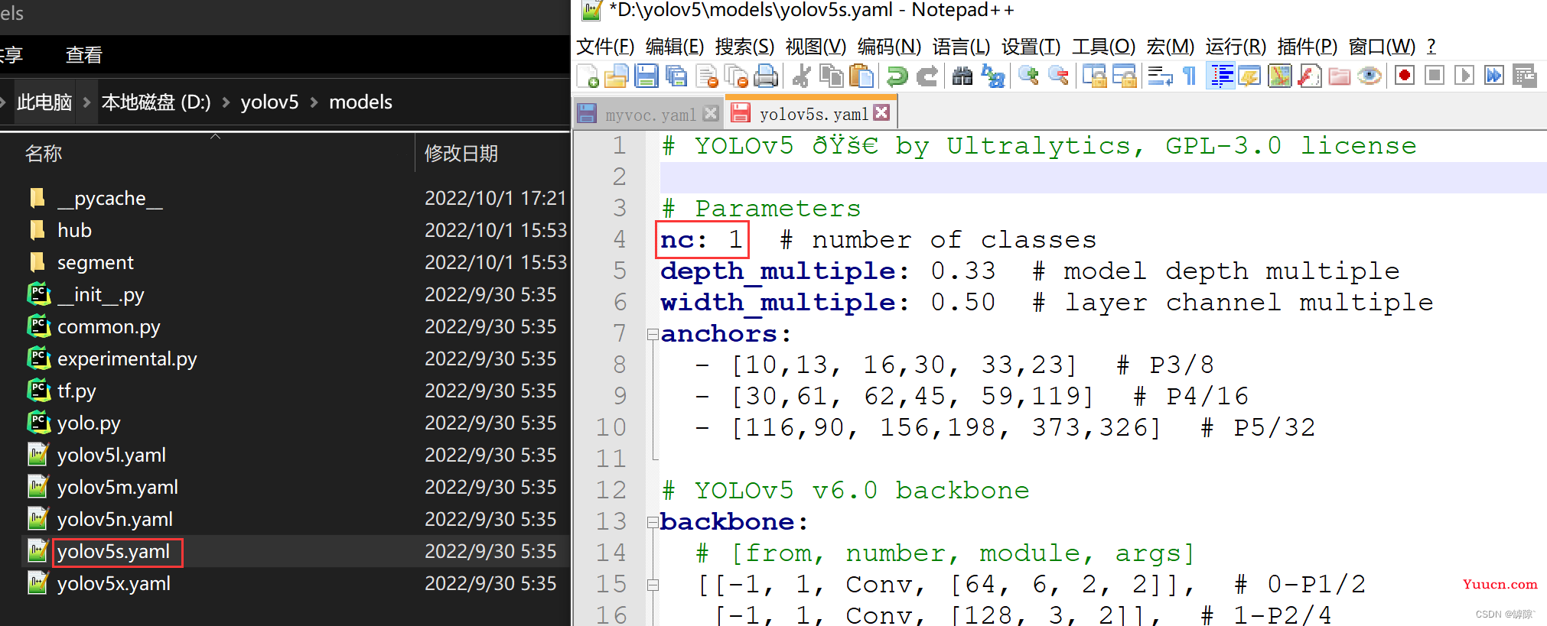Open Find with the binoculars icon
1547x626 pixels.
coord(962,76)
